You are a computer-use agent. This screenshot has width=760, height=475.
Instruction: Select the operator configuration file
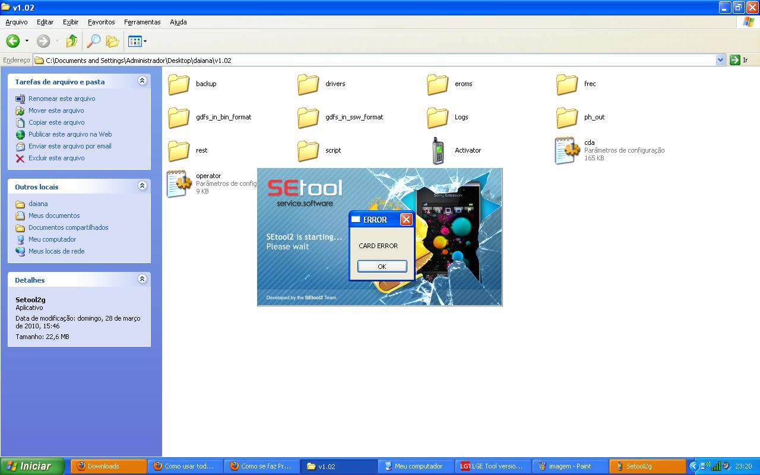click(x=212, y=184)
